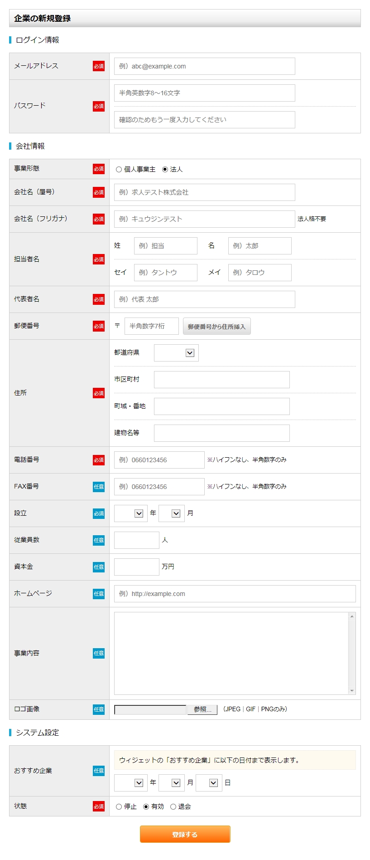The image size is (370, 860).
Task: Focus the 会社名（フリガナ）input
Action: [205, 219]
